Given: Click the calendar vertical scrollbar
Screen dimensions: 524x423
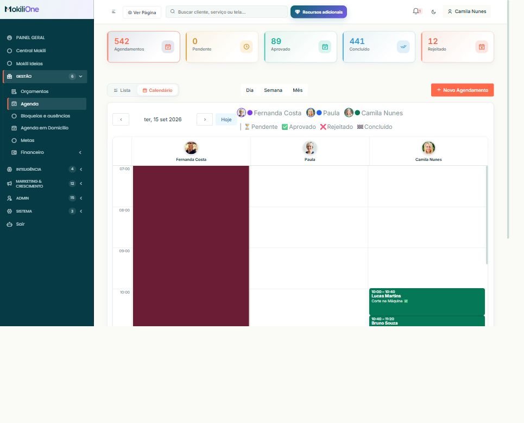Looking at the screenshot, I should 487,215.
